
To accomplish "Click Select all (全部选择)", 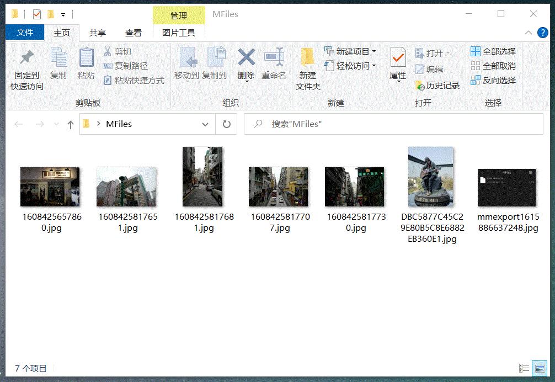I will point(493,52).
